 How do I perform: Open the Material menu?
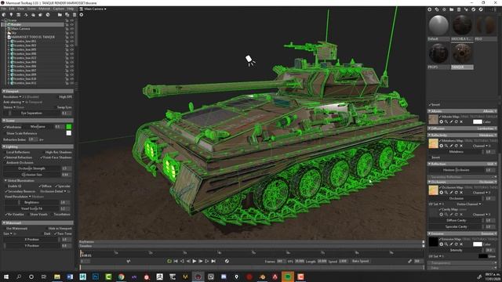point(45,9)
